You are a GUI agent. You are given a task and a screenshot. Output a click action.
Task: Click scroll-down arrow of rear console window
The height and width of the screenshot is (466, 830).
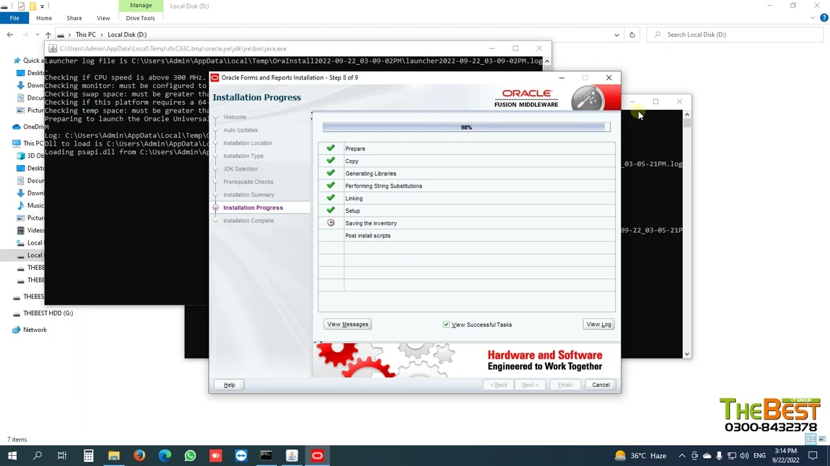(x=687, y=354)
